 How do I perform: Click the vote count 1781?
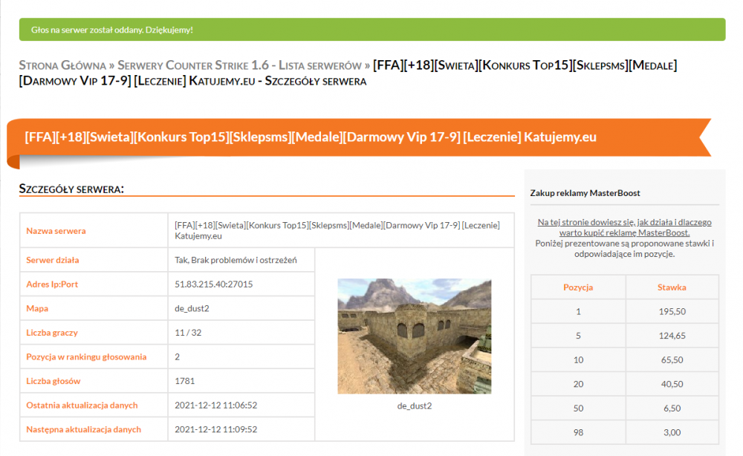click(x=184, y=381)
